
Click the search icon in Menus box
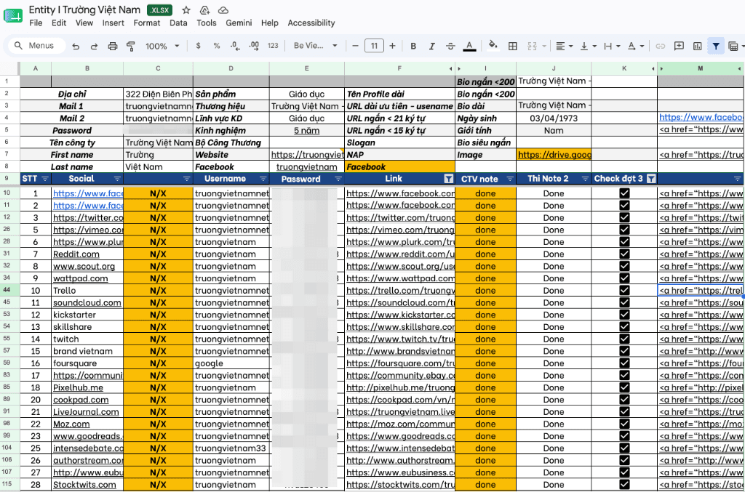[x=18, y=46]
